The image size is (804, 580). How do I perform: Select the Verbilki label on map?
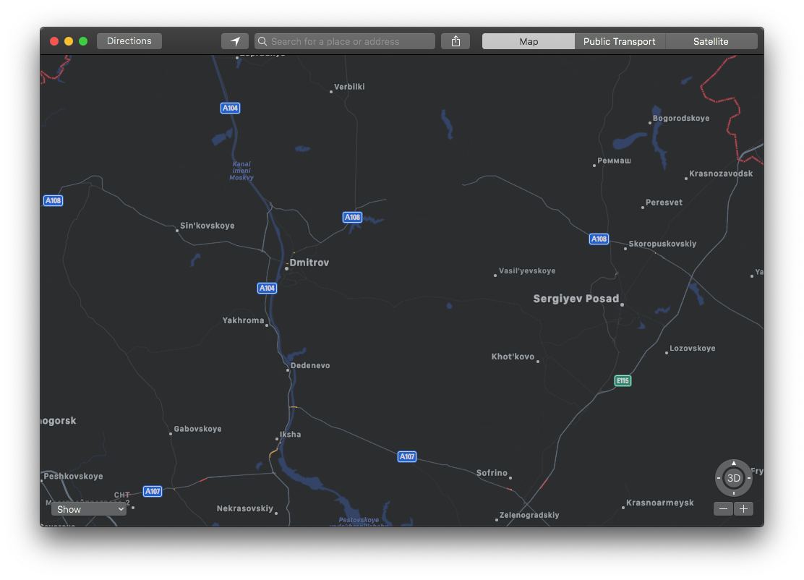click(x=349, y=87)
